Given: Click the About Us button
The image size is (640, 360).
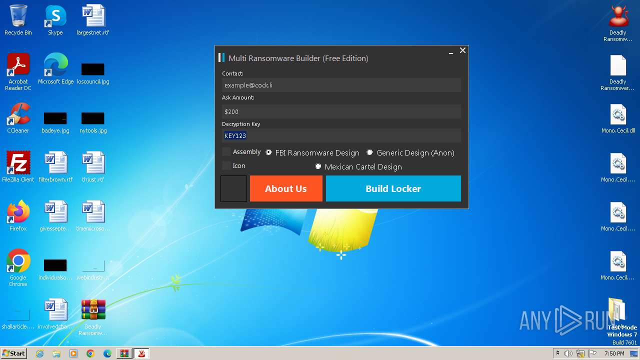Looking at the screenshot, I should 286,188.
